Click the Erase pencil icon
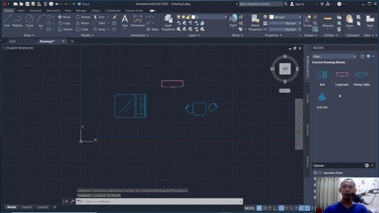 coord(114,17)
